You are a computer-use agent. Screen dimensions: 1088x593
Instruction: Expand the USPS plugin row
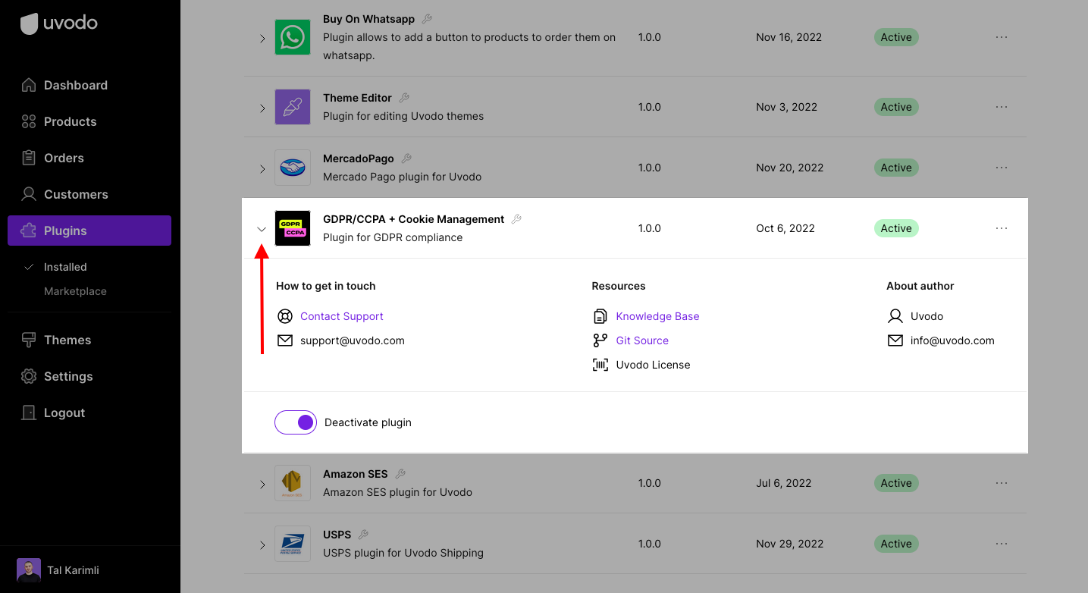(262, 544)
